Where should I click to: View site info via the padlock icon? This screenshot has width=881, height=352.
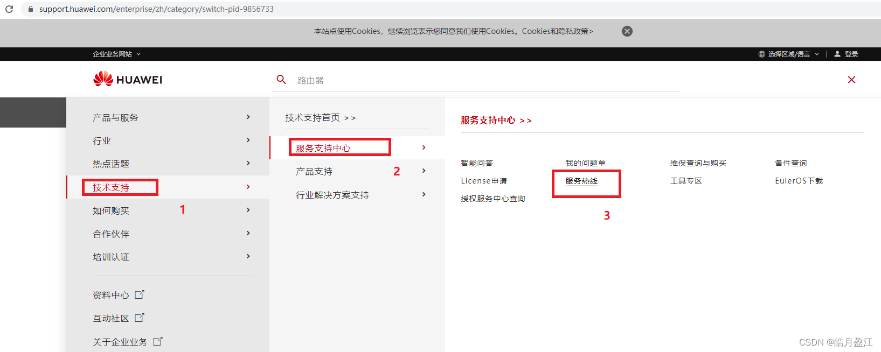point(31,9)
